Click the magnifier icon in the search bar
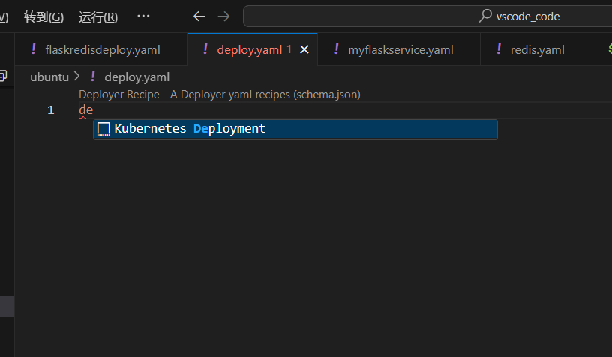This screenshot has height=357, width=612. coord(486,16)
